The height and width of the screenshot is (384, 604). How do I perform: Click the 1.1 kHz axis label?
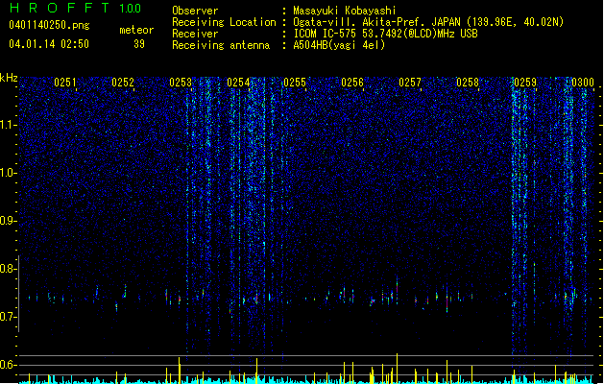coord(9,125)
